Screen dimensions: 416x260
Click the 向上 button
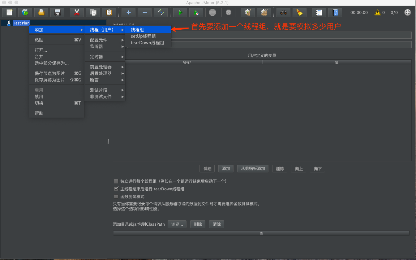(299, 169)
